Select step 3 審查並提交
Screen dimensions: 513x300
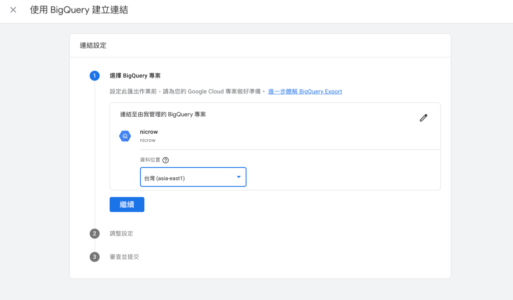coord(124,257)
